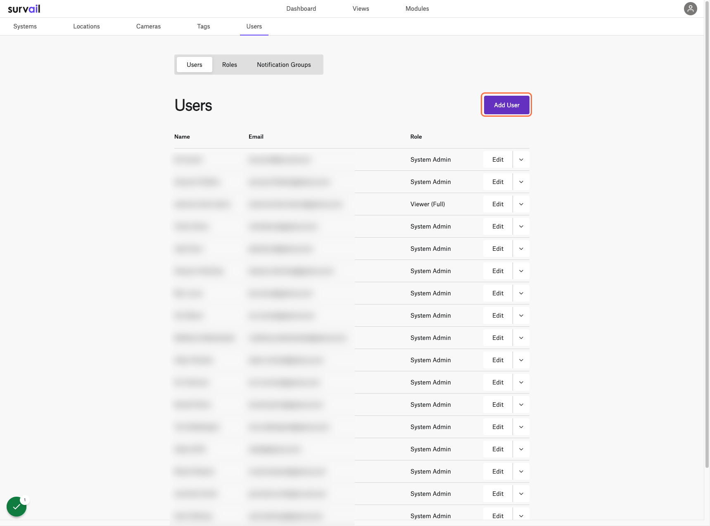The height and width of the screenshot is (526, 710).
Task: Open Views in the top navigation
Action: (361, 9)
